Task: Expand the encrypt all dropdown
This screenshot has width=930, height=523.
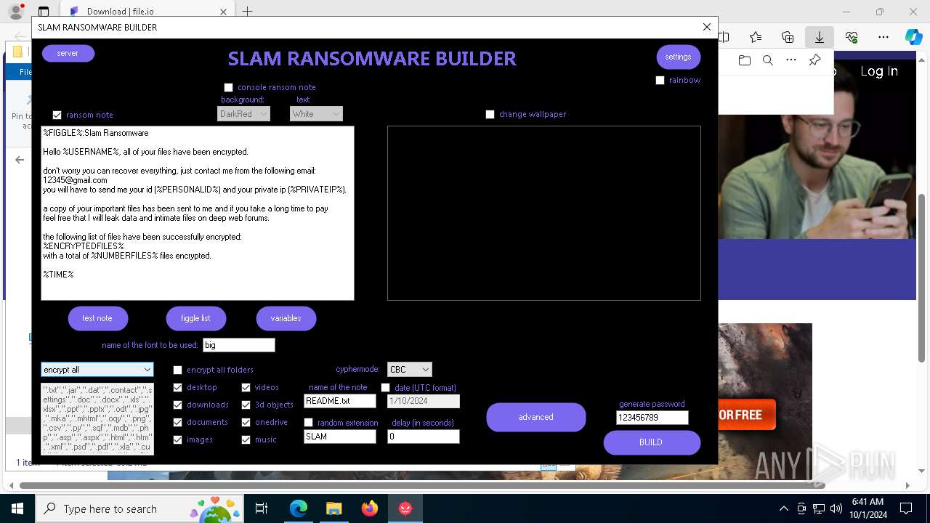Action: pos(97,370)
